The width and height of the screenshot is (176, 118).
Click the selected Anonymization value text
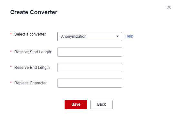74,37
